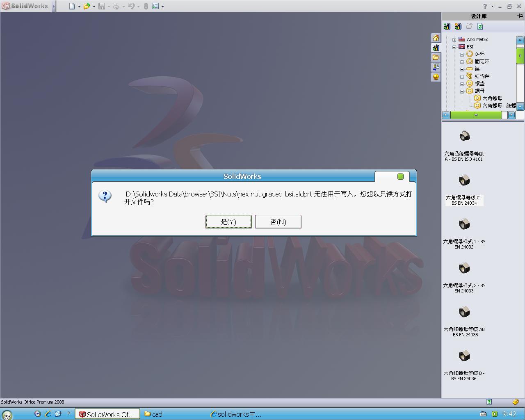Viewport: 525px width, 420px height.
Task: Click the Save icon in the toolbar
Action: (x=102, y=6)
